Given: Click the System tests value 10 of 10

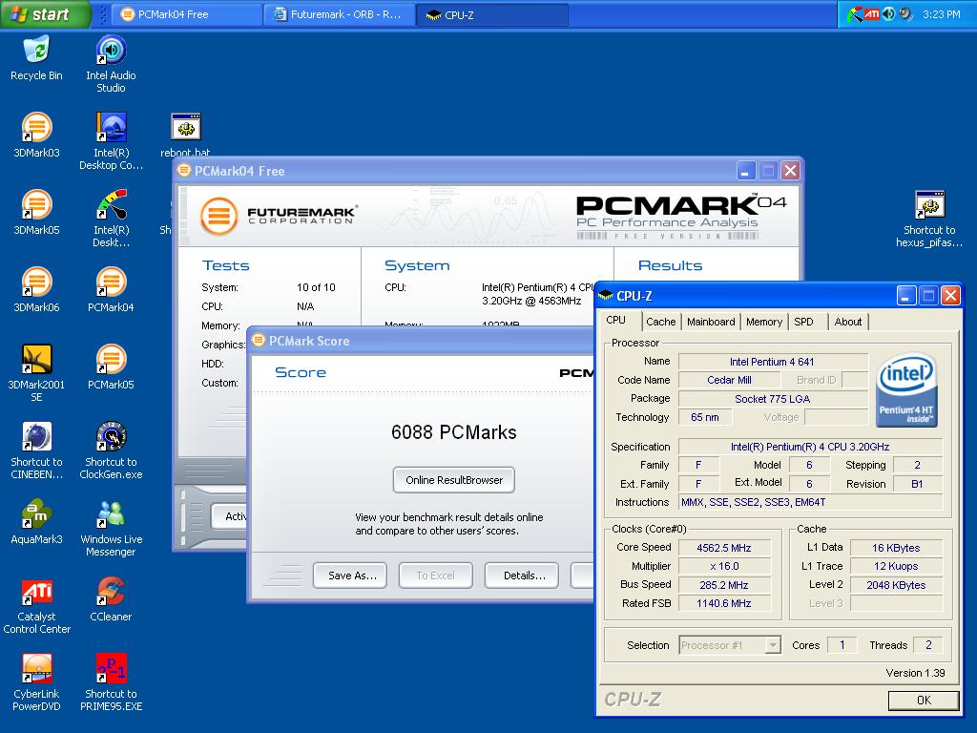Looking at the screenshot, I should click(316, 287).
